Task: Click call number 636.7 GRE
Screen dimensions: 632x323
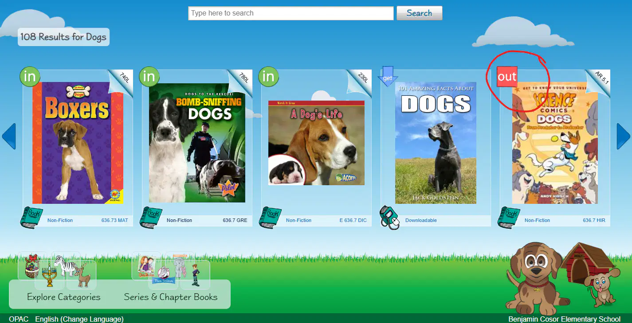Action: 235,220
